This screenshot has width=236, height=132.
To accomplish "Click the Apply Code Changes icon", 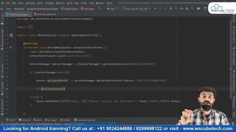I will [x=166, y=8].
